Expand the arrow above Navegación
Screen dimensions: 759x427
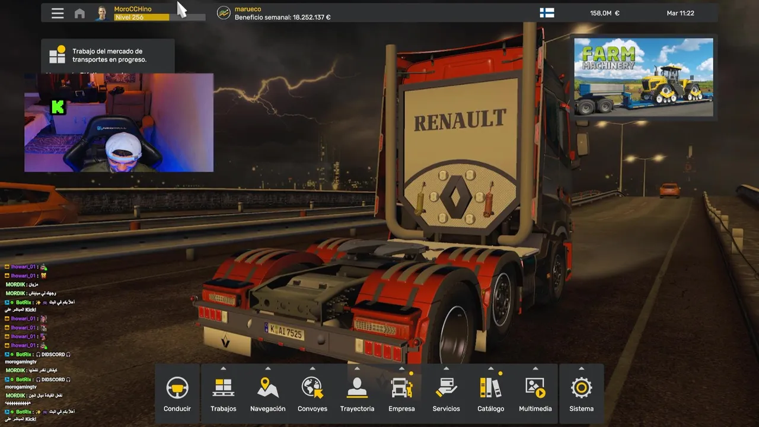(268, 368)
